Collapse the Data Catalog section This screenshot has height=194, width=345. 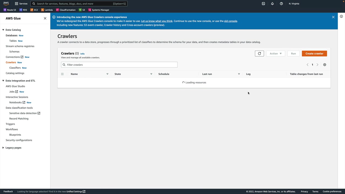tap(3, 30)
